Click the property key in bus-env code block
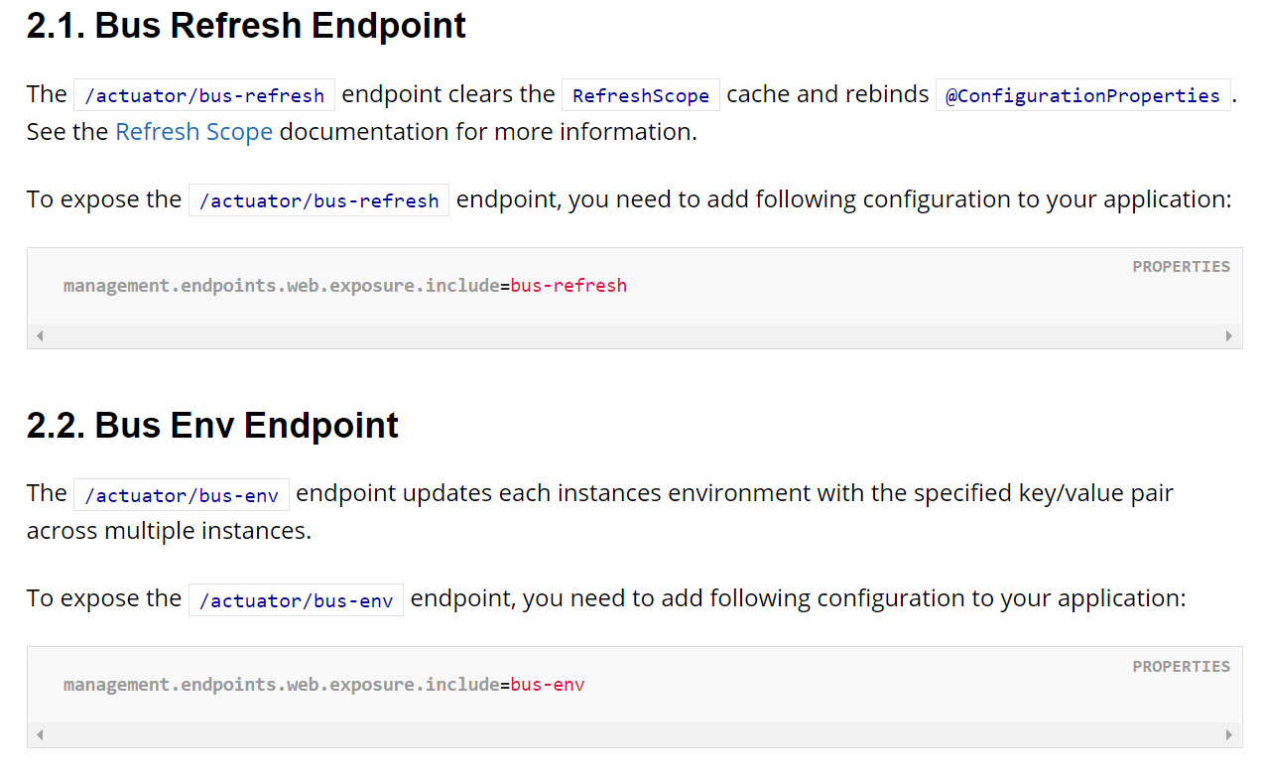The height and width of the screenshot is (781, 1265). [281, 685]
